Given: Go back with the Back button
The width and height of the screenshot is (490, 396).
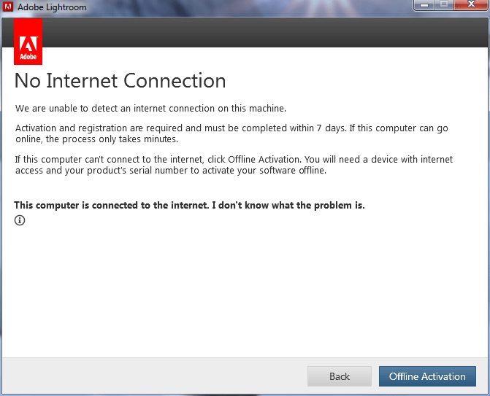Looking at the screenshot, I should click(x=340, y=376).
